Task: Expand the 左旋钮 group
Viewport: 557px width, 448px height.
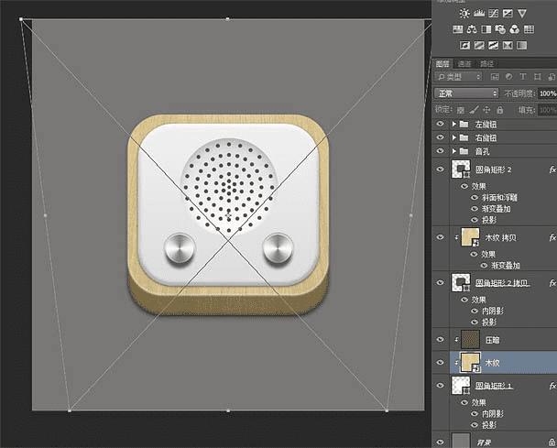Action: (x=454, y=124)
